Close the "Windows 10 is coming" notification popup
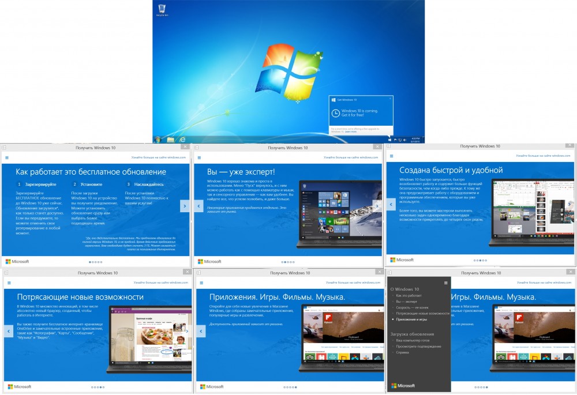577x395 pixels. (x=390, y=99)
